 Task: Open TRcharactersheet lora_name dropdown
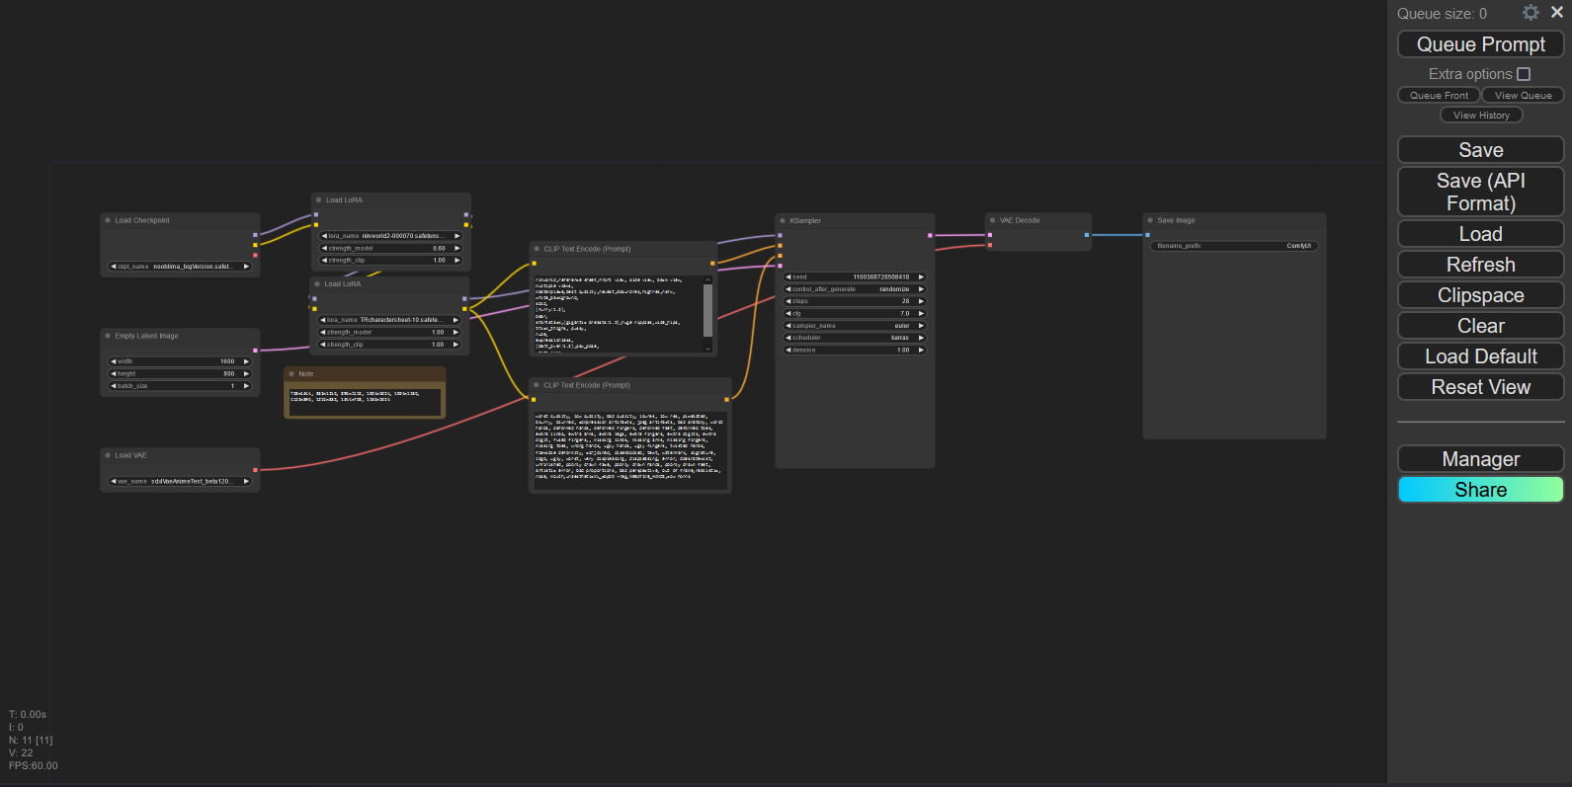pos(390,320)
